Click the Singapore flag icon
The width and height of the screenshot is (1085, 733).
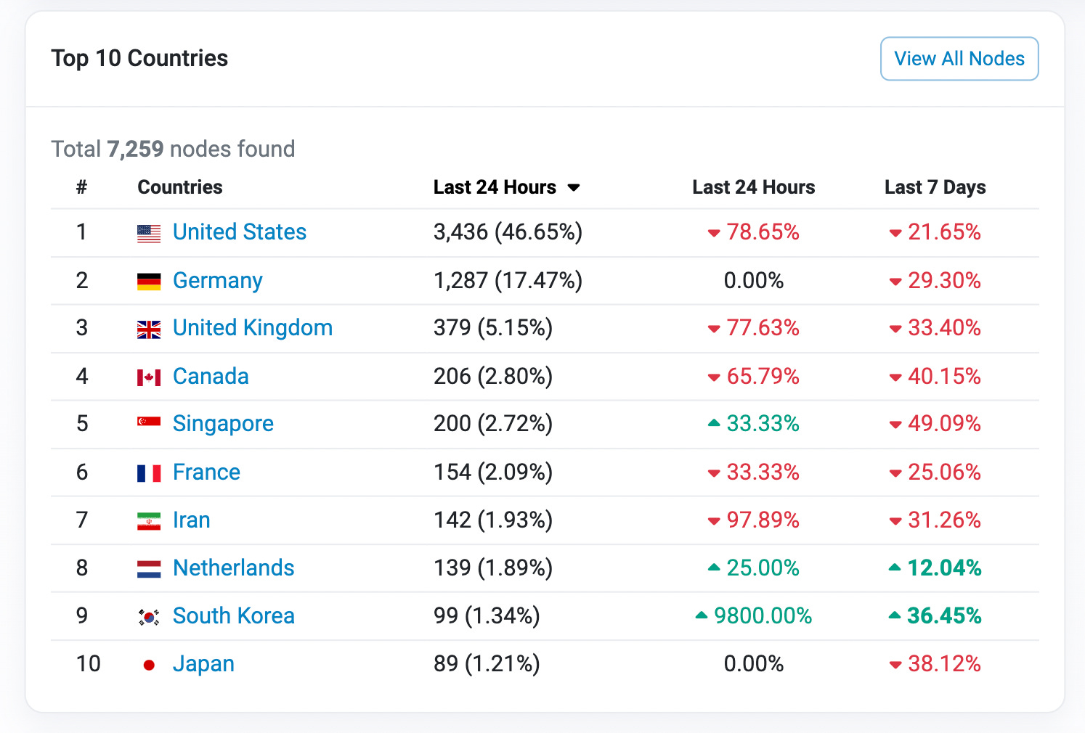149,422
